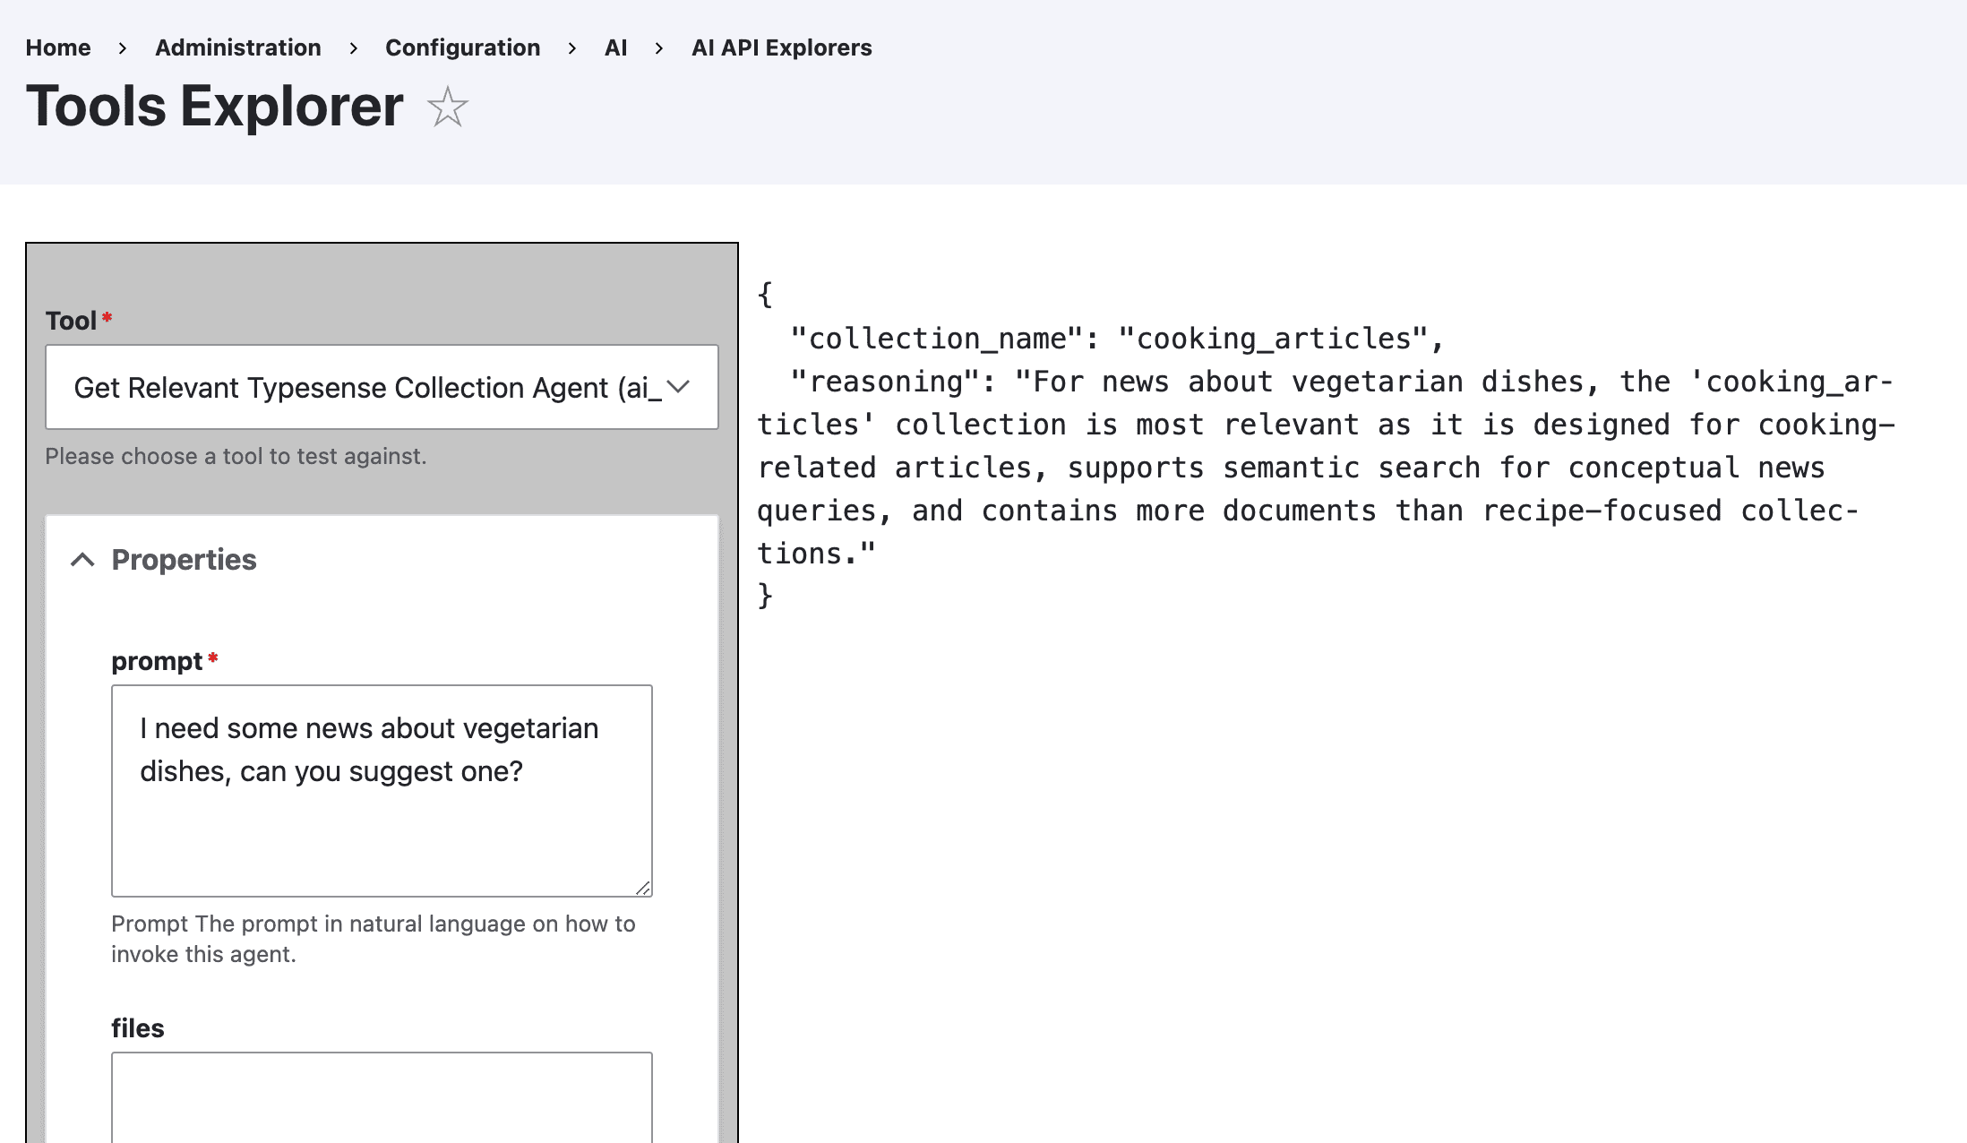
Task: Open the Configuration breadcrumb link
Action: (x=462, y=47)
